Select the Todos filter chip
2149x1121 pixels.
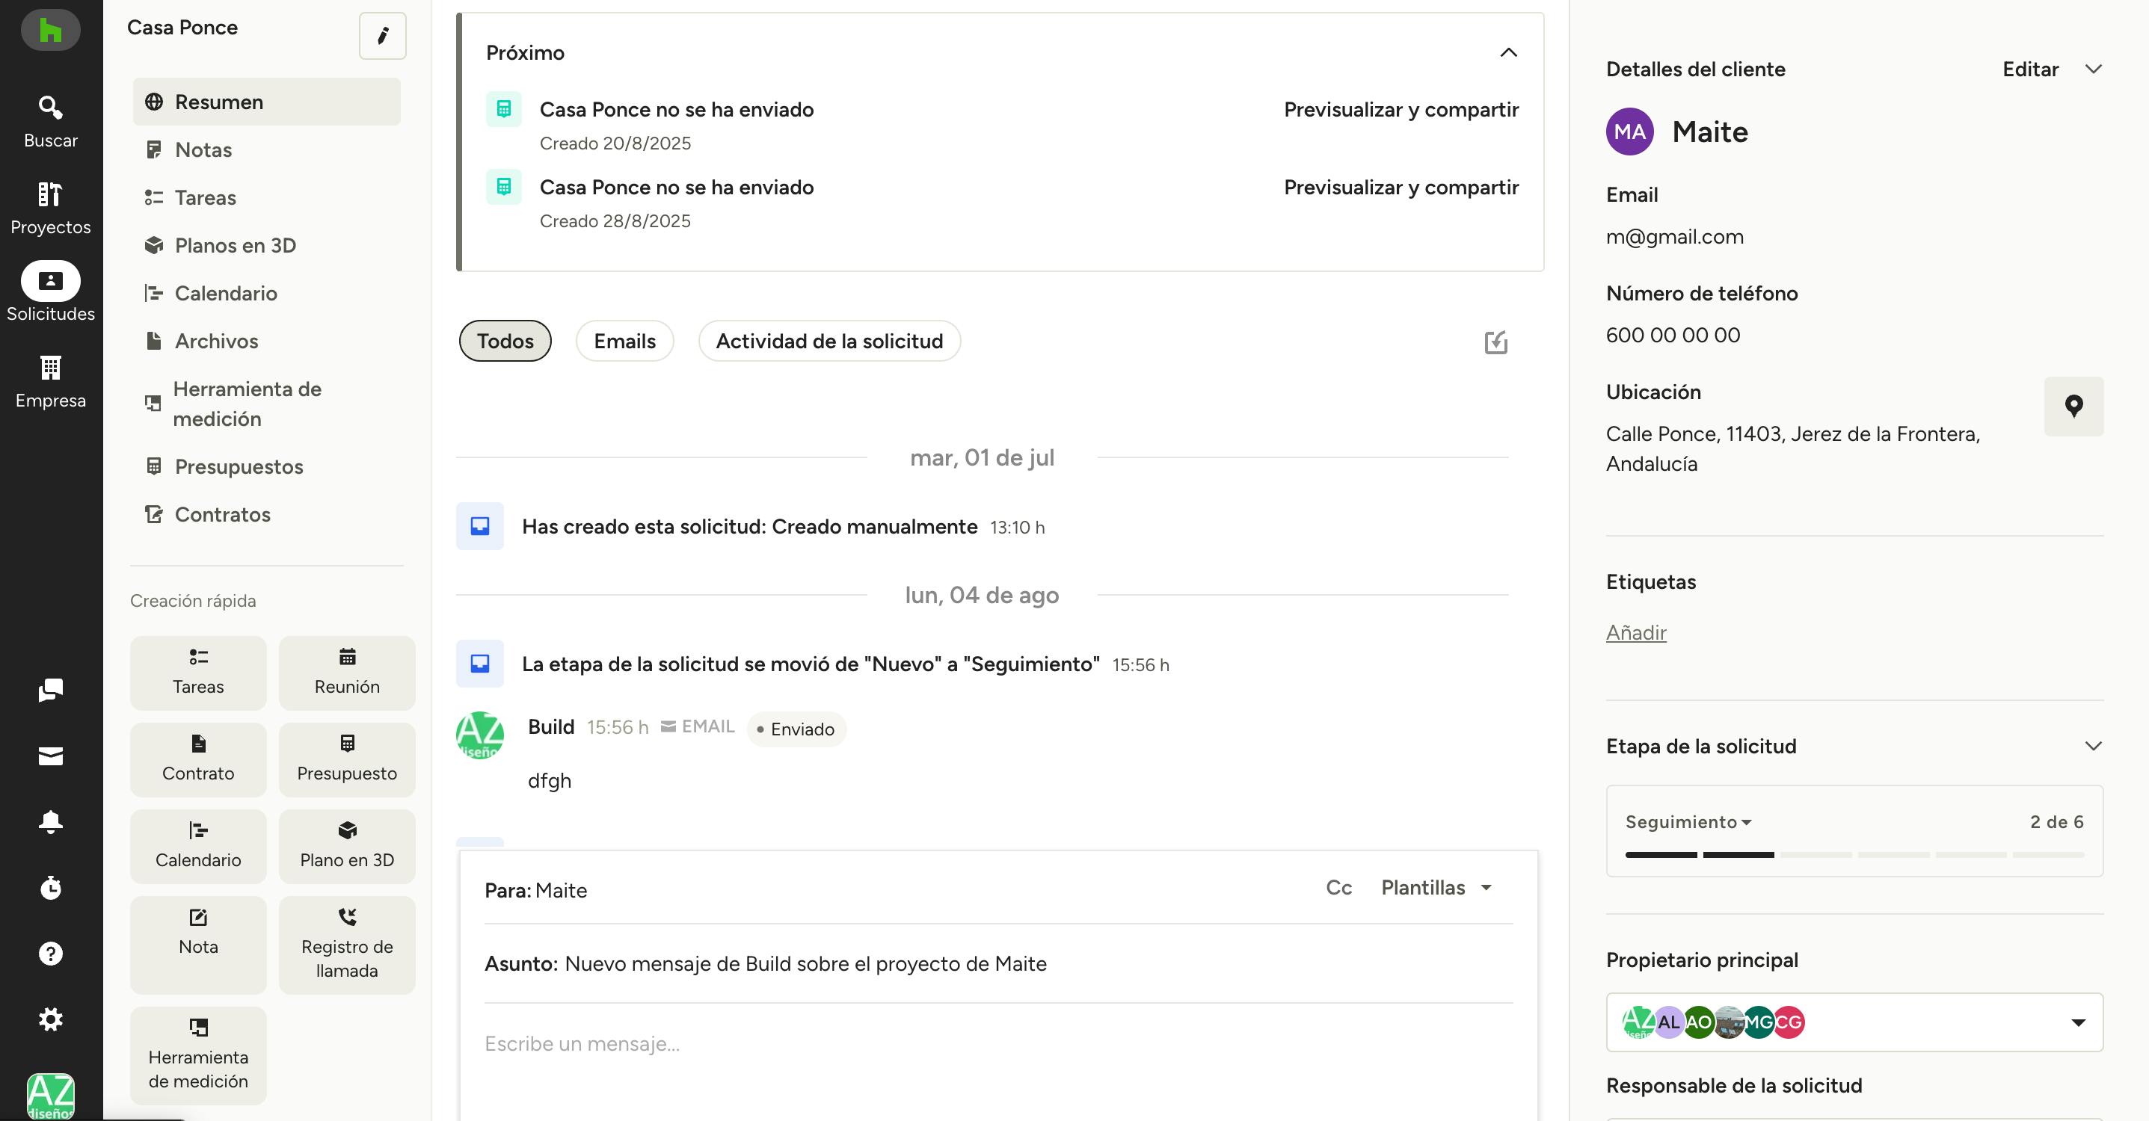505,341
